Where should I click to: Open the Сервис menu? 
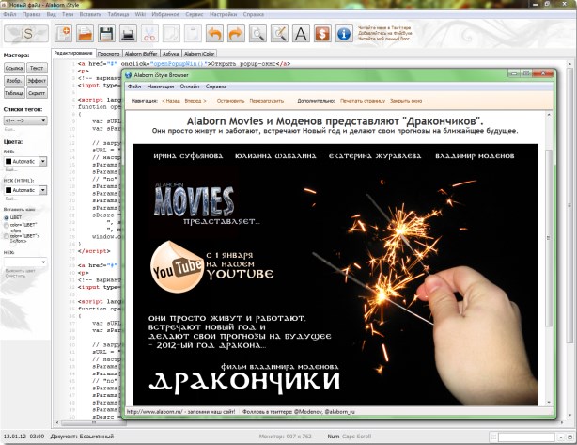point(195,14)
